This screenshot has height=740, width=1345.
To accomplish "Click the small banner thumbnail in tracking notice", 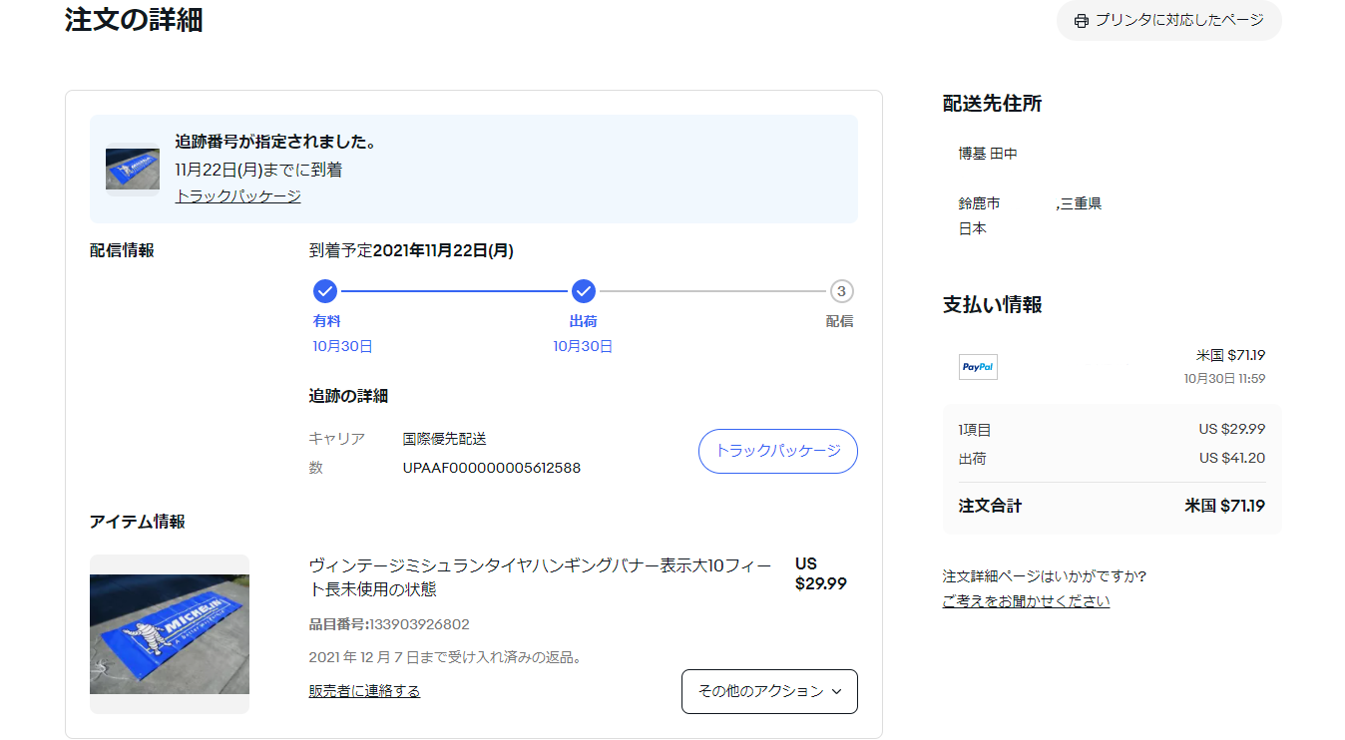I will coord(133,170).
